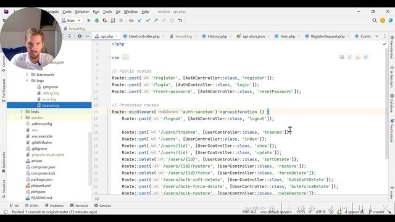Screen dimensions: 395x222
Task: Toggle tool window bars in status bar corner
Action: click(6, 212)
